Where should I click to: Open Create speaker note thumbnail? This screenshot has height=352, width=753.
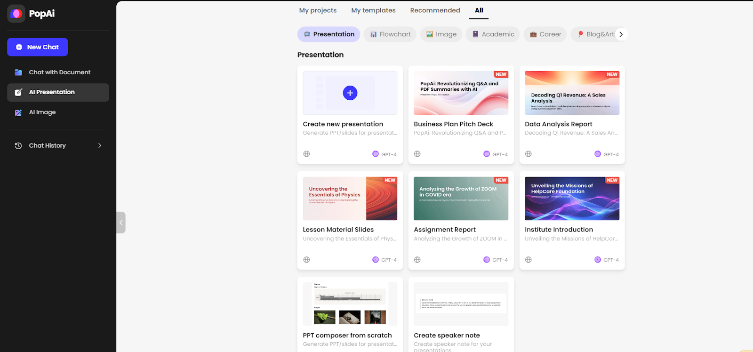pyautogui.click(x=461, y=304)
